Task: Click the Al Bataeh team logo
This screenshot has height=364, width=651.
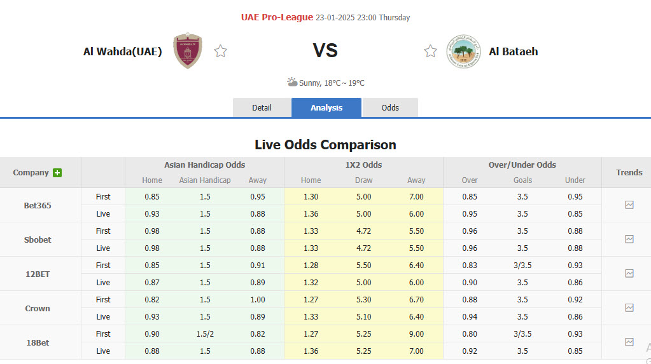Action: [464, 51]
